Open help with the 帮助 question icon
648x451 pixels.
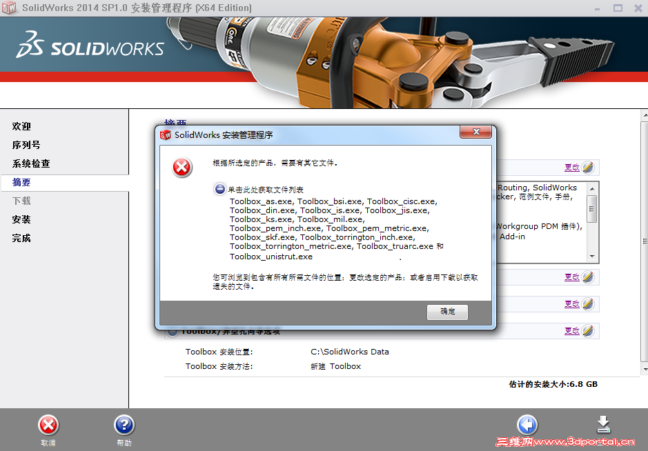124,425
